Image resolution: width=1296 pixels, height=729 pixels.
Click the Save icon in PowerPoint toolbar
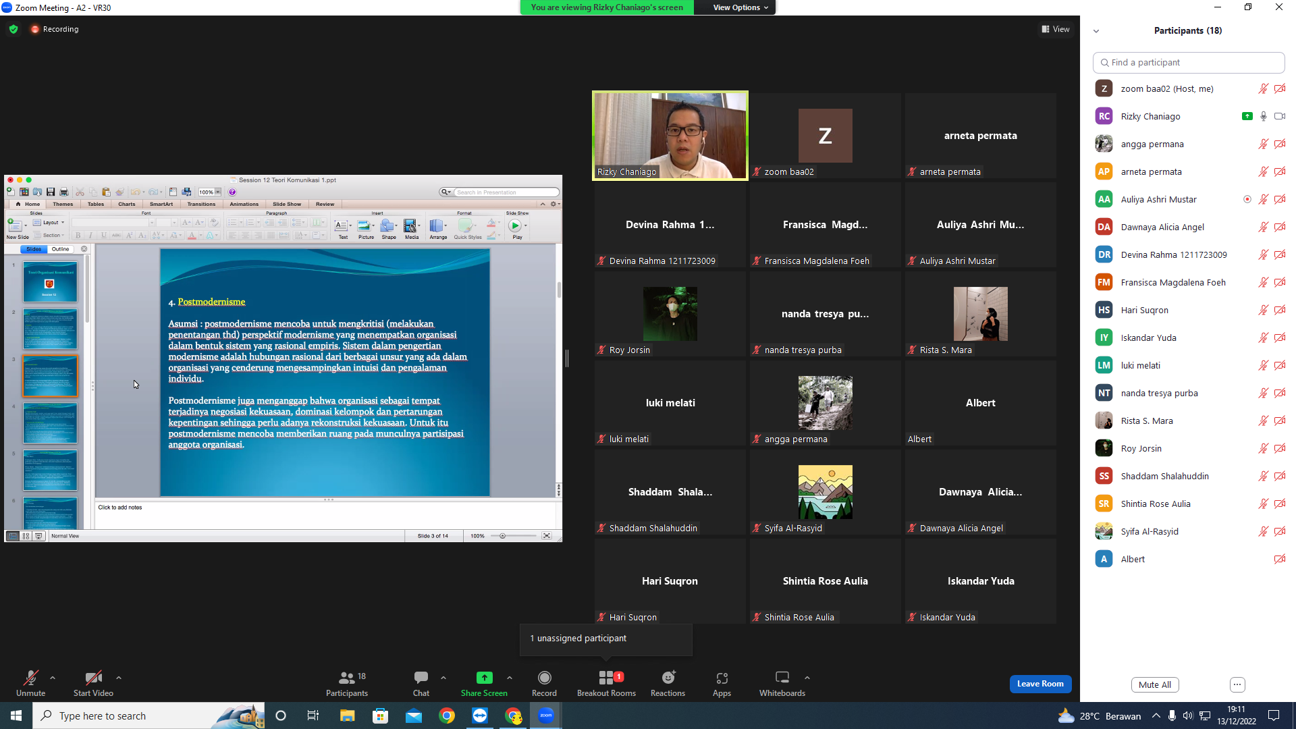click(x=50, y=192)
